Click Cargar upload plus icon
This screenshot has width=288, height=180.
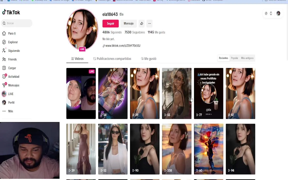[x=4, y=68]
